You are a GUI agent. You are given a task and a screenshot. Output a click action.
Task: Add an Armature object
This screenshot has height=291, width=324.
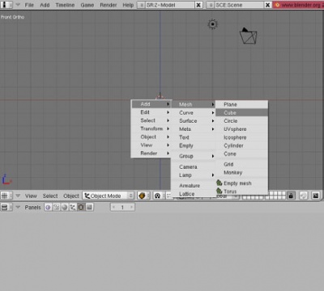[x=193, y=186]
